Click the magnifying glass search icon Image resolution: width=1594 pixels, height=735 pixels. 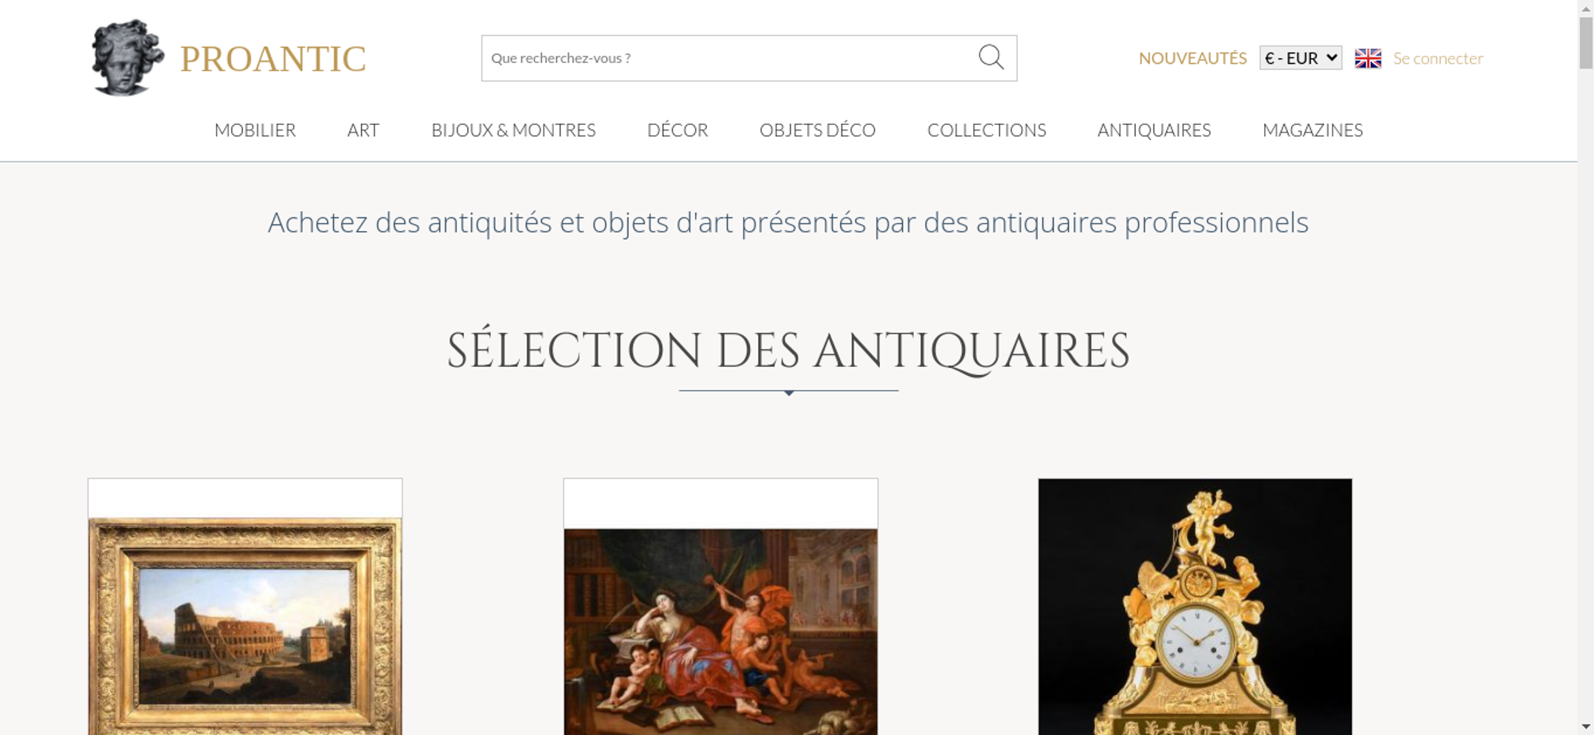[991, 57]
